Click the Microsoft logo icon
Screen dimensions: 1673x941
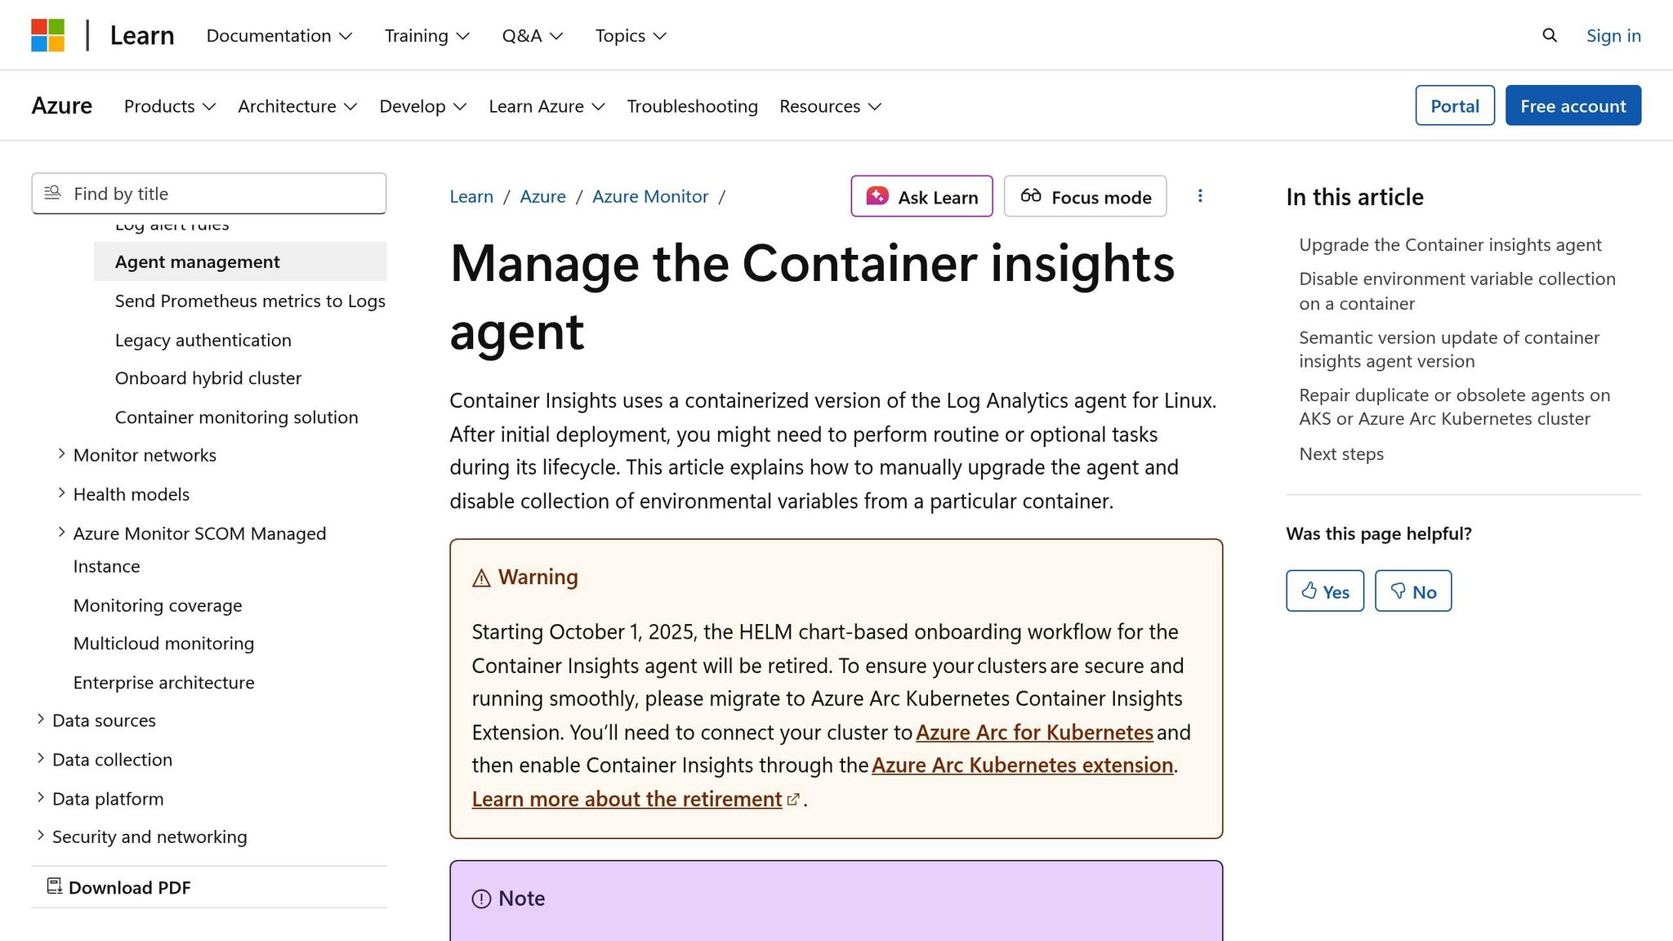point(48,35)
